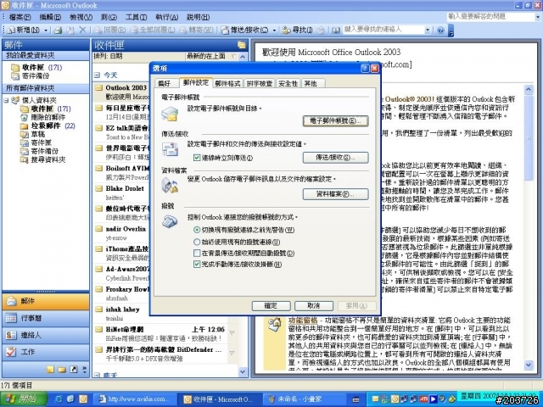Open the 刪除的郵件 folder
The image size is (543, 407).
tap(43, 117)
